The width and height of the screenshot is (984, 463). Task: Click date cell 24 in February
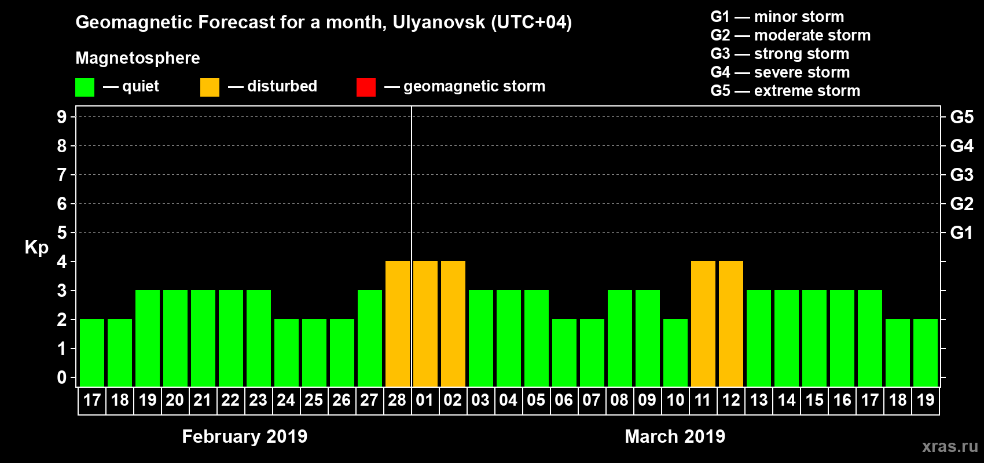(x=287, y=400)
